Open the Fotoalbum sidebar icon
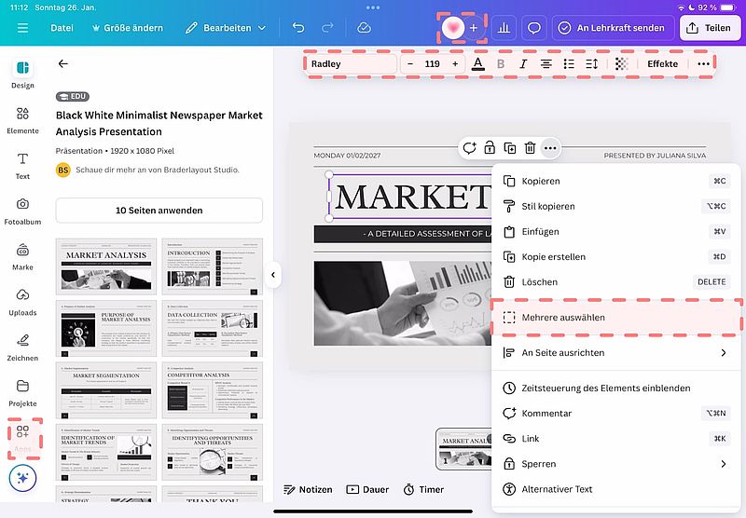 (x=22, y=210)
